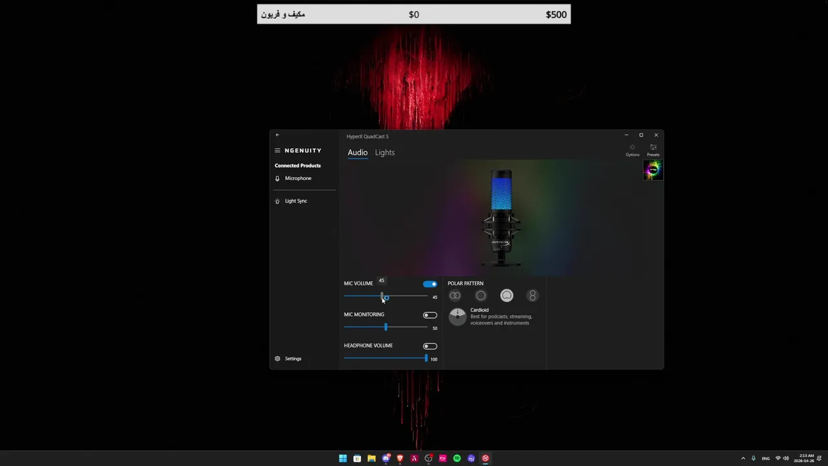Click the Cardioid pattern diagram icon
Image resolution: width=828 pixels, height=466 pixels.
457,316
